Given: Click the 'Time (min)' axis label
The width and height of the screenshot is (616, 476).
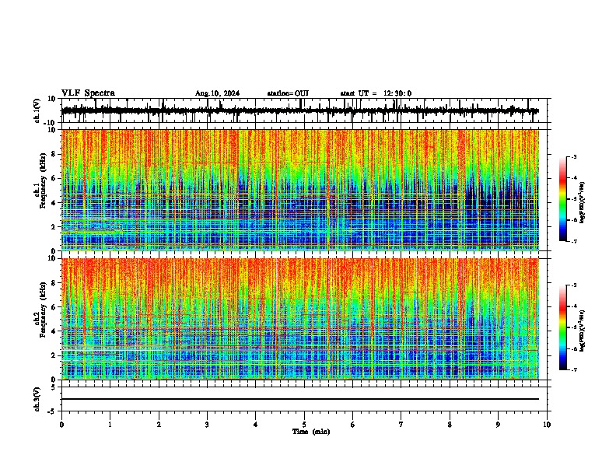Looking at the screenshot, I should click(311, 432).
